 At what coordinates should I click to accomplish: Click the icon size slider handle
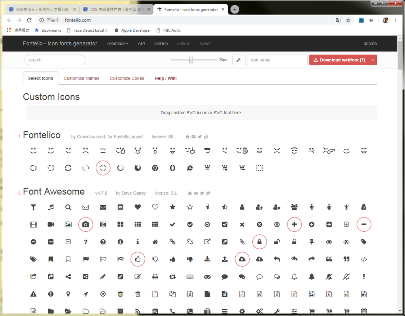coord(191,60)
